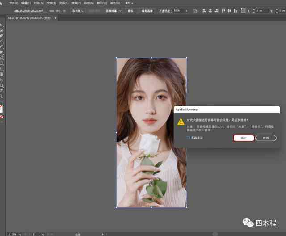The width and height of the screenshot is (286, 236).
Task: Expand the opacity slider arrow
Action: [x=187, y=11]
